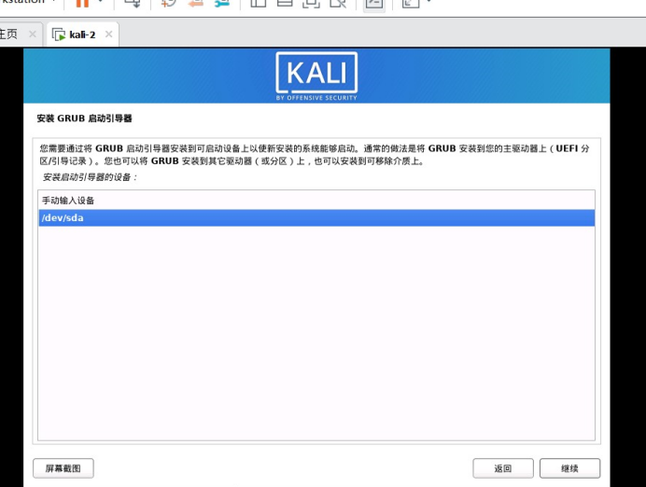
Task: Open the snapshot manager wrench icon
Action: click(222, 4)
